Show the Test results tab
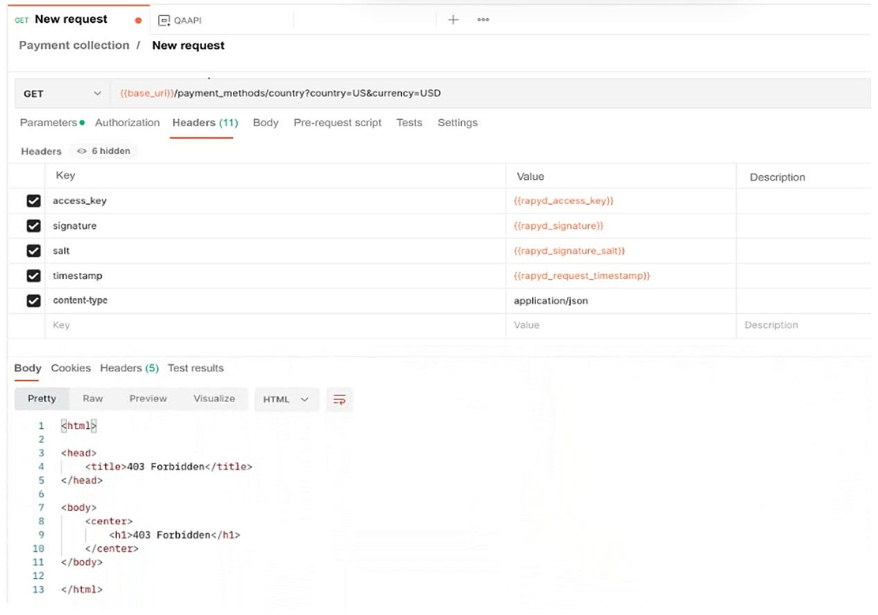 tap(196, 368)
